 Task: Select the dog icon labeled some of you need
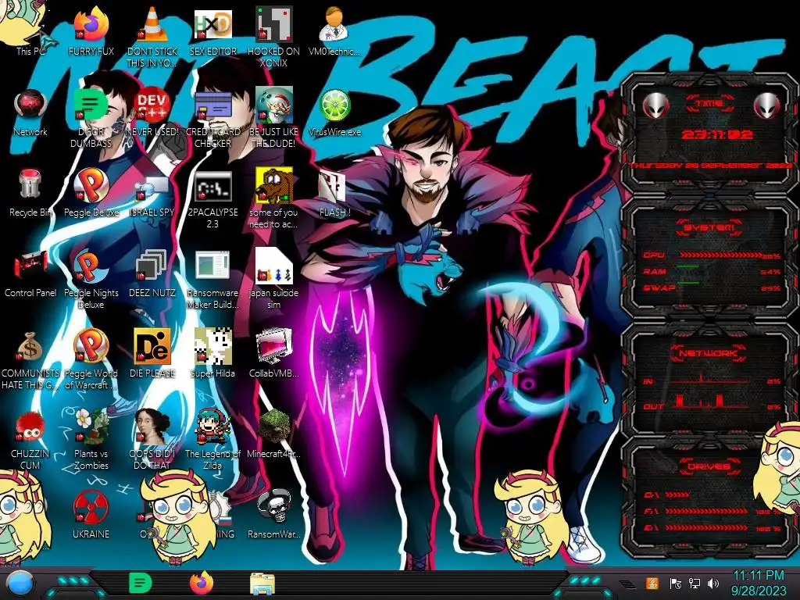point(273,184)
